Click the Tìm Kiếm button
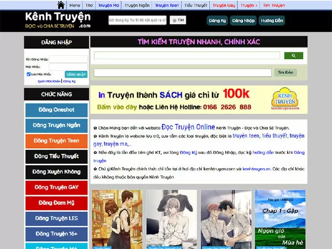The image size is (332, 249). [286, 72]
